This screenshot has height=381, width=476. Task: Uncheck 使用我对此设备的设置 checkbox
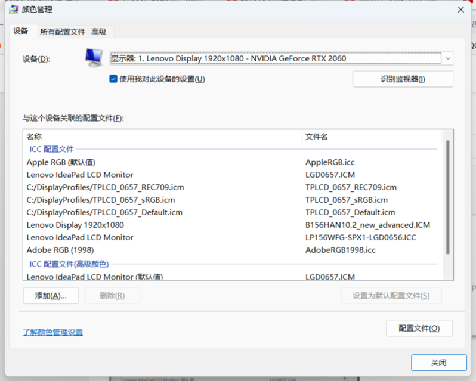point(113,79)
